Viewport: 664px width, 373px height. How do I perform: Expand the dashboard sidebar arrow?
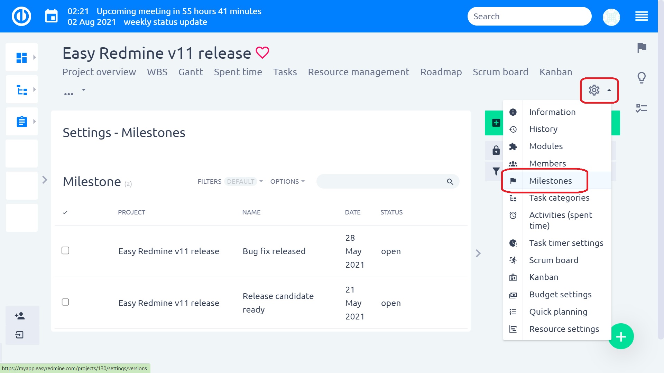tap(34, 57)
